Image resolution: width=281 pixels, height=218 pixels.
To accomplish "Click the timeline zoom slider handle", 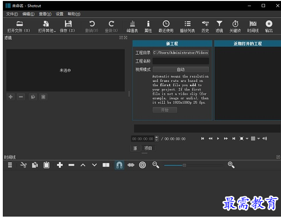I will (x=184, y=165).
